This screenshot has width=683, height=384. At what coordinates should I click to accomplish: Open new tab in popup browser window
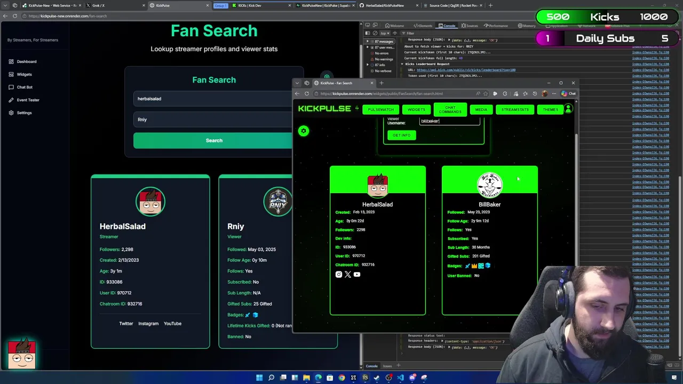click(x=382, y=83)
